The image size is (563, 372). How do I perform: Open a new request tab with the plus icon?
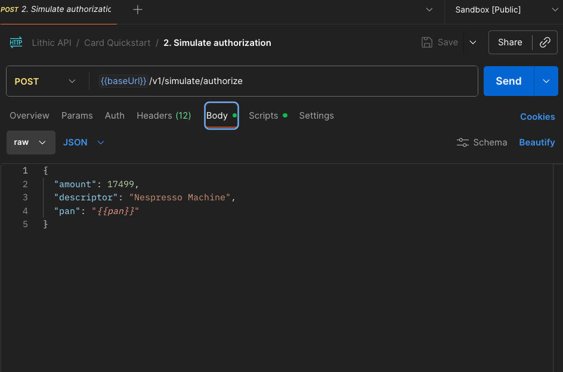tap(137, 10)
